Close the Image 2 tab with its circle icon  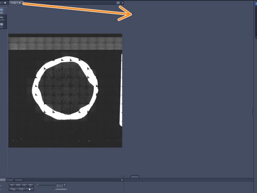[20, 3]
